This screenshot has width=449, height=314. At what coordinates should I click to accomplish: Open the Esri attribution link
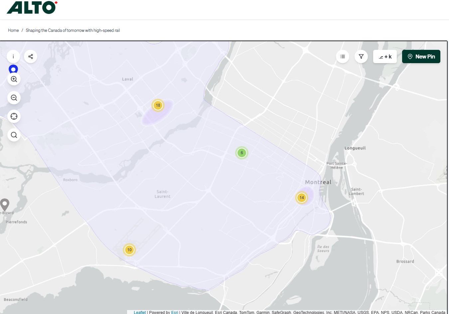point(175,312)
